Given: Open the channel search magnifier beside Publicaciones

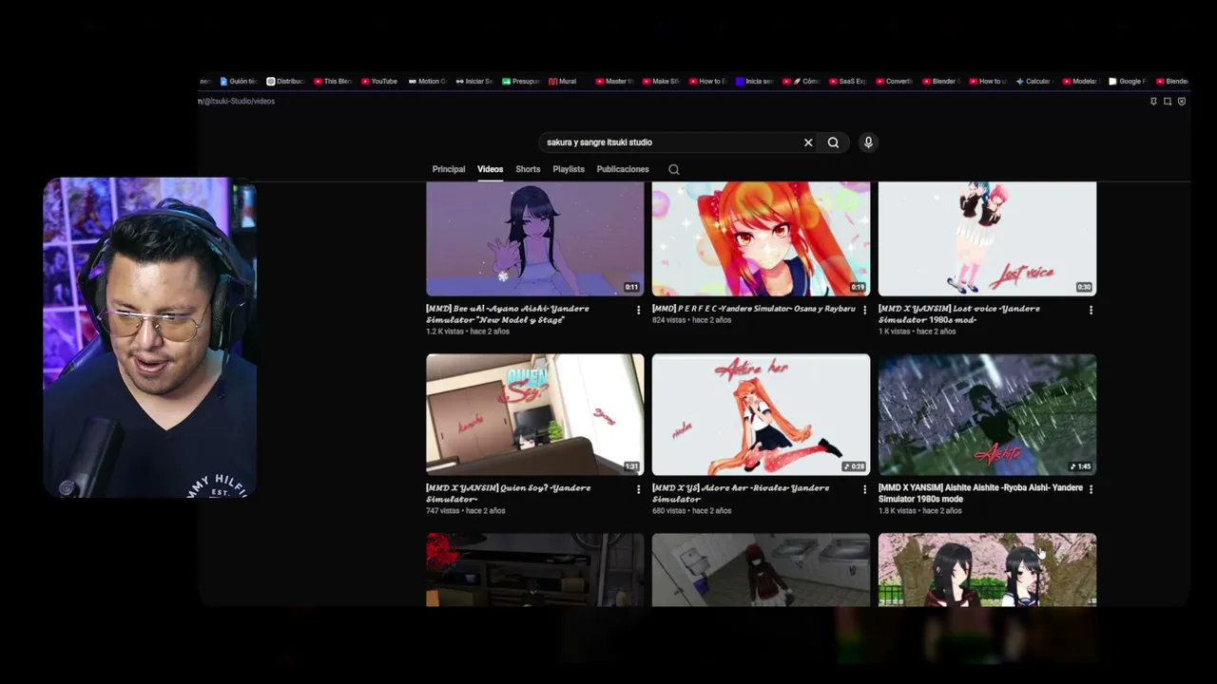Looking at the screenshot, I should (x=674, y=169).
